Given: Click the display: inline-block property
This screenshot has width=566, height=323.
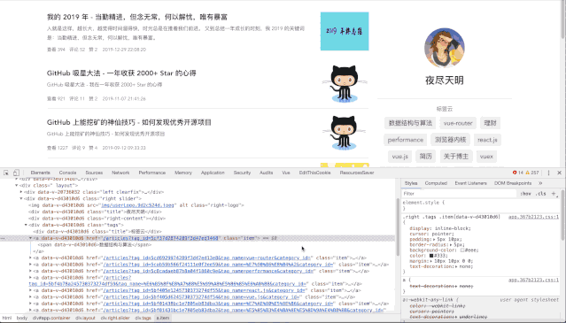Looking at the screenshot, I should click(x=440, y=228).
